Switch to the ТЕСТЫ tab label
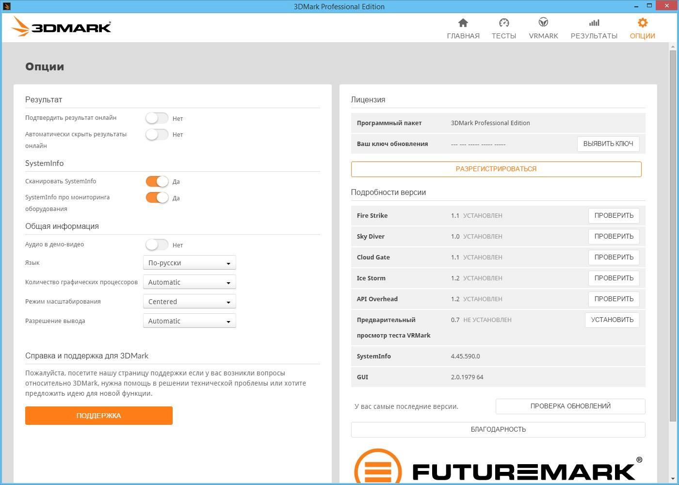 point(504,36)
